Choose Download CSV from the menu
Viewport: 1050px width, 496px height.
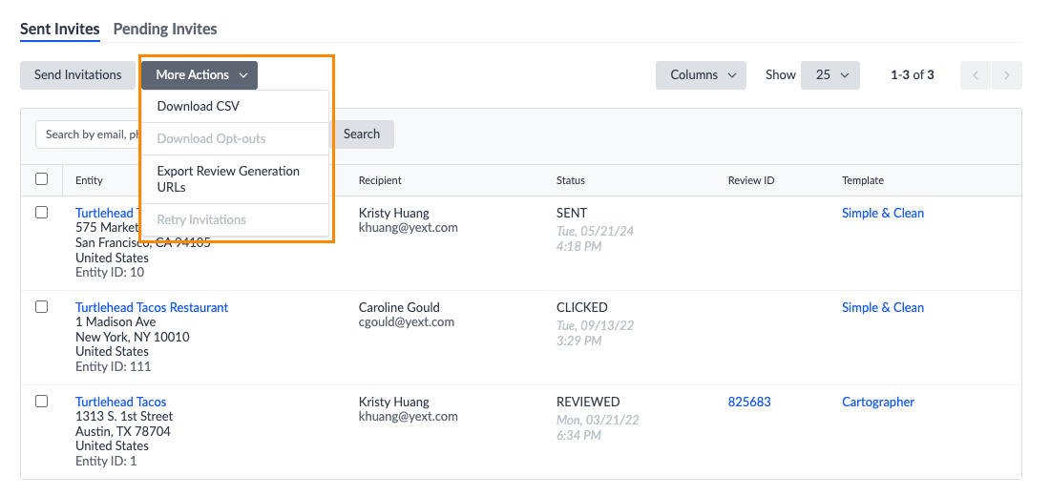pyautogui.click(x=235, y=107)
